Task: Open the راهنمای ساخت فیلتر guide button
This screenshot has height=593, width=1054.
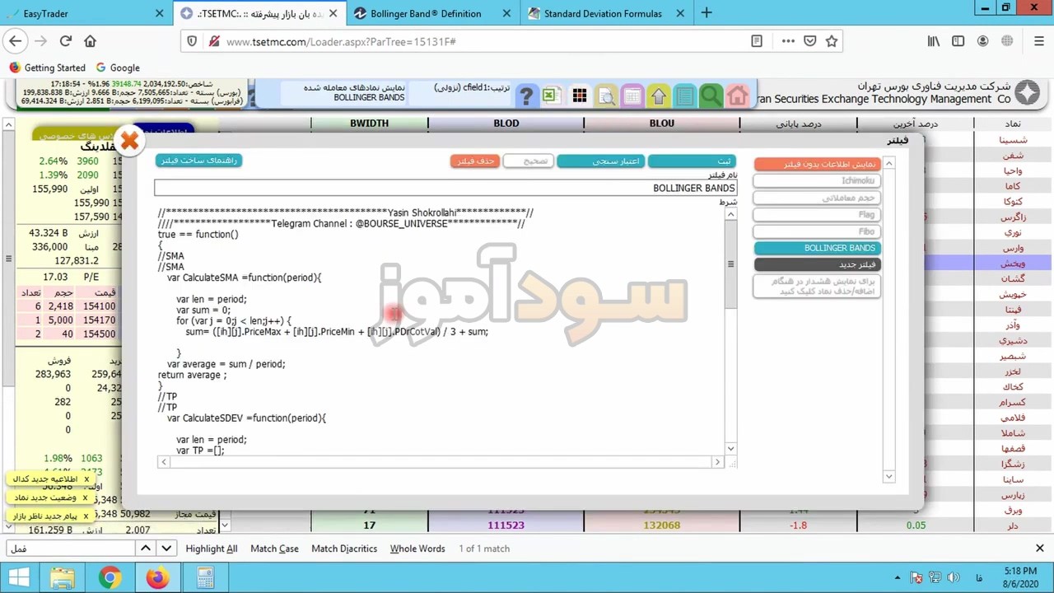Action: (x=198, y=161)
